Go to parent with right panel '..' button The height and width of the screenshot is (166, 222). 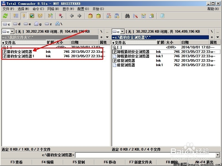(x=218, y=32)
